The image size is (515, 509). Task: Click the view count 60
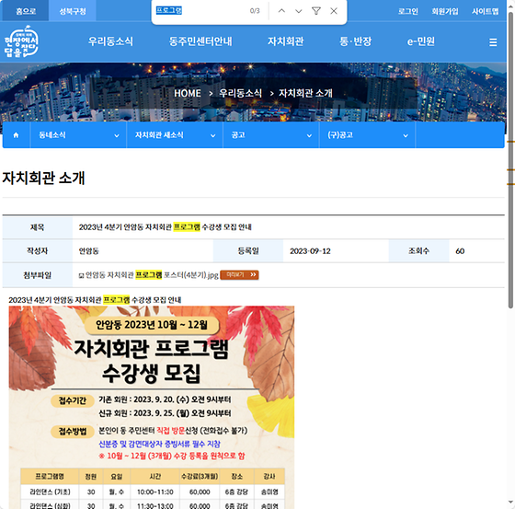click(460, 251)
